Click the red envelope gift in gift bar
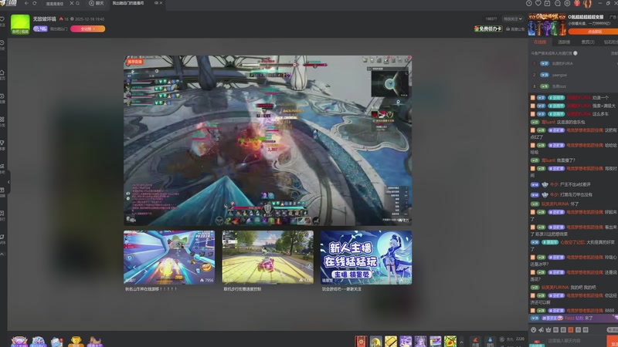 click(x=361, y=341)
